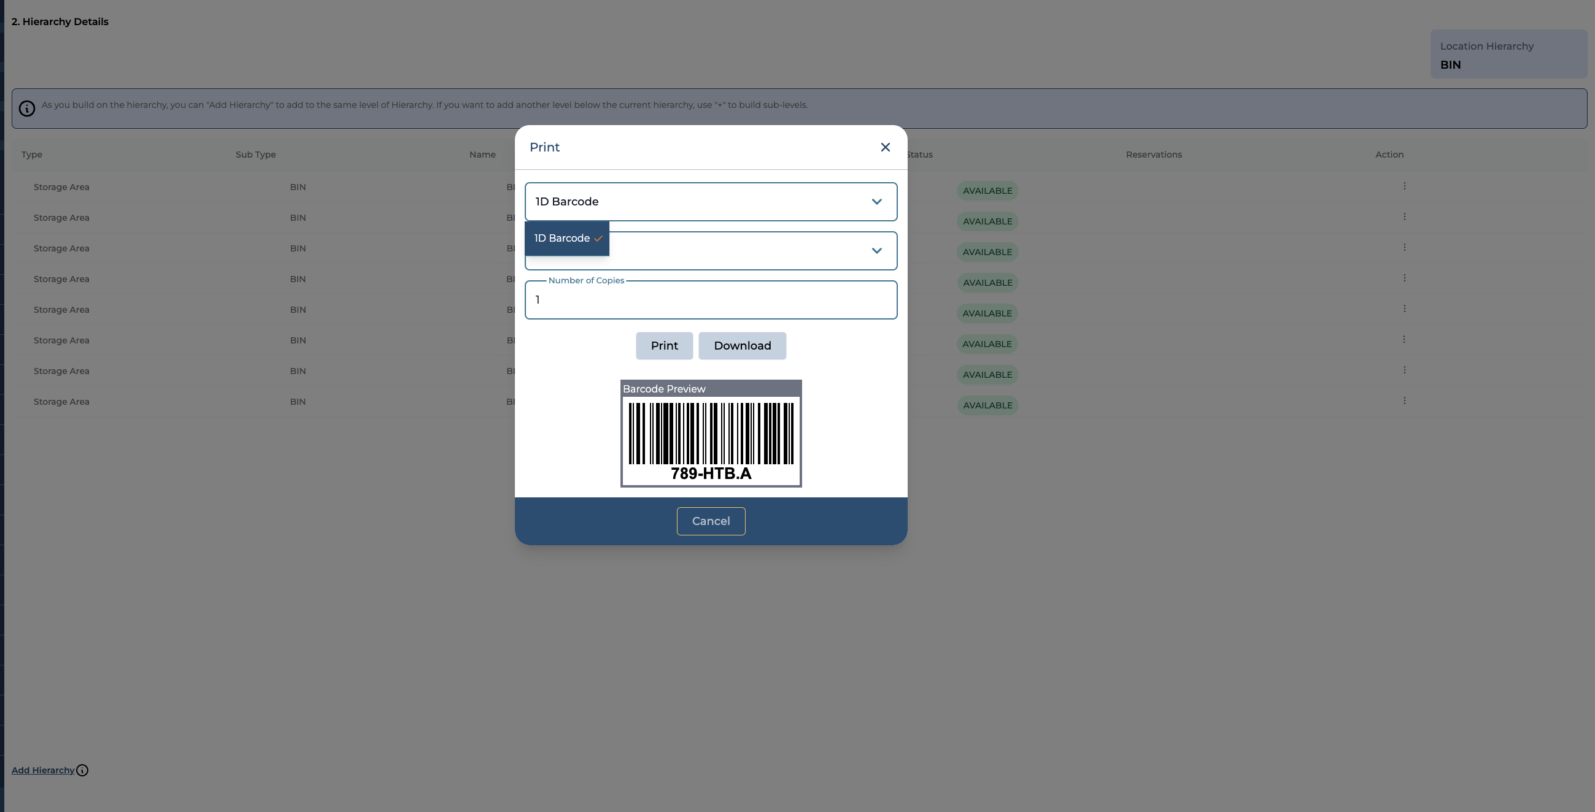Open the action menu on the sixth row

point(1404,339)
